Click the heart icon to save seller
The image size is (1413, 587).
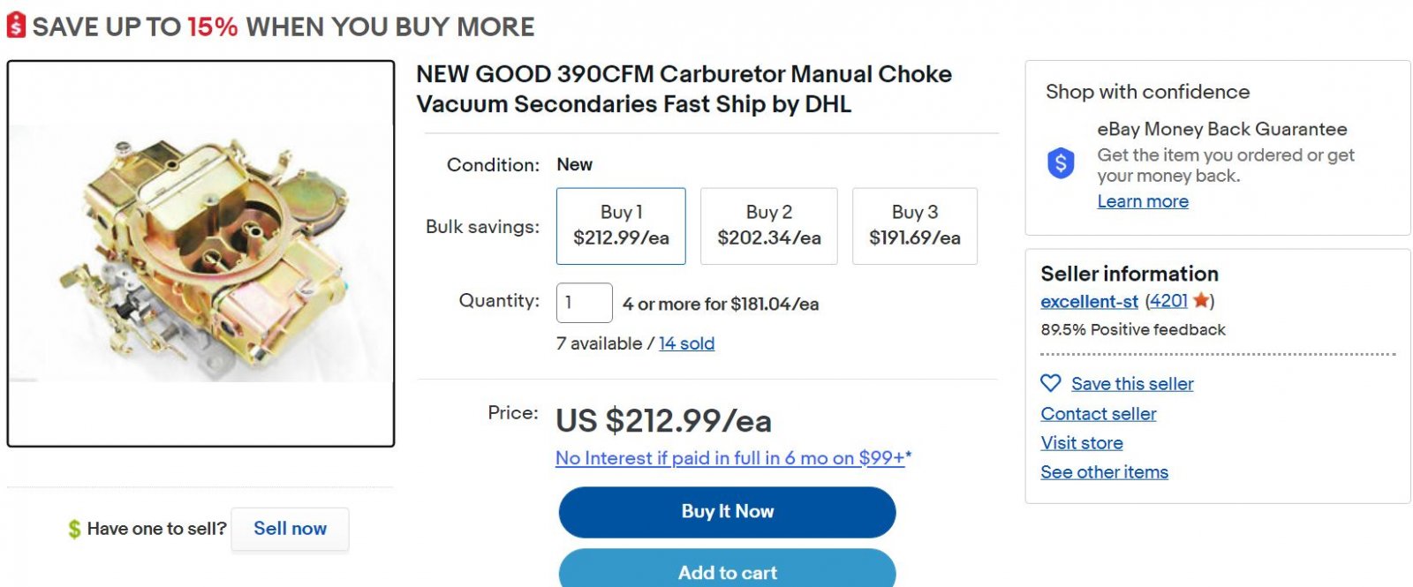(1050, 383)
